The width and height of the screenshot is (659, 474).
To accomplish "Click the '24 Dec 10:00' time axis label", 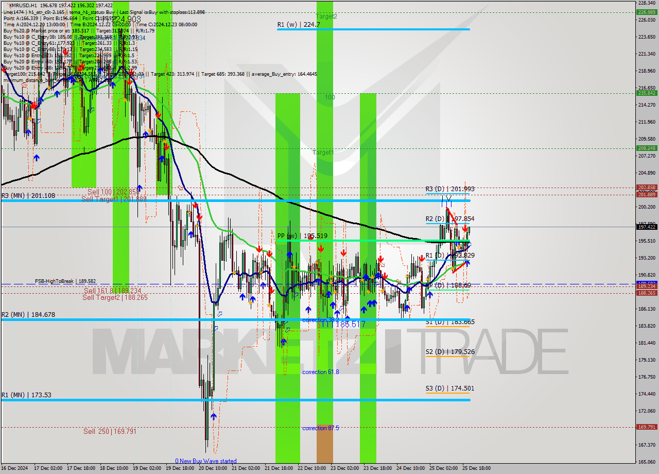I will (x=410, y=468).
